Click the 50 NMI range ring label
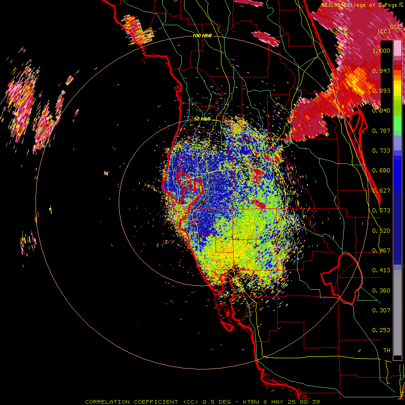405x405 pixels. pos(202,119)
